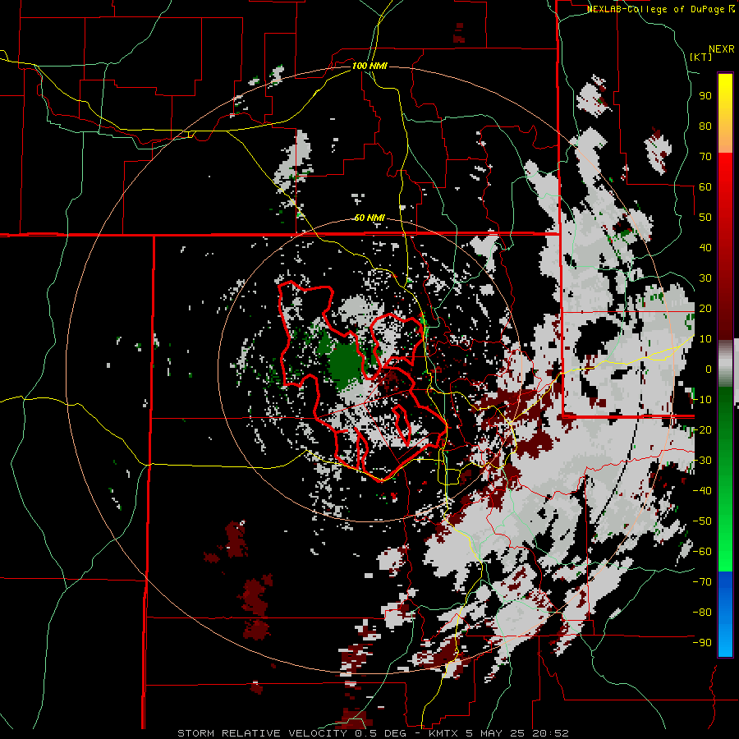
Task: Click the -70 scale value
Action: pyautogui.click(x=702, y=582)
